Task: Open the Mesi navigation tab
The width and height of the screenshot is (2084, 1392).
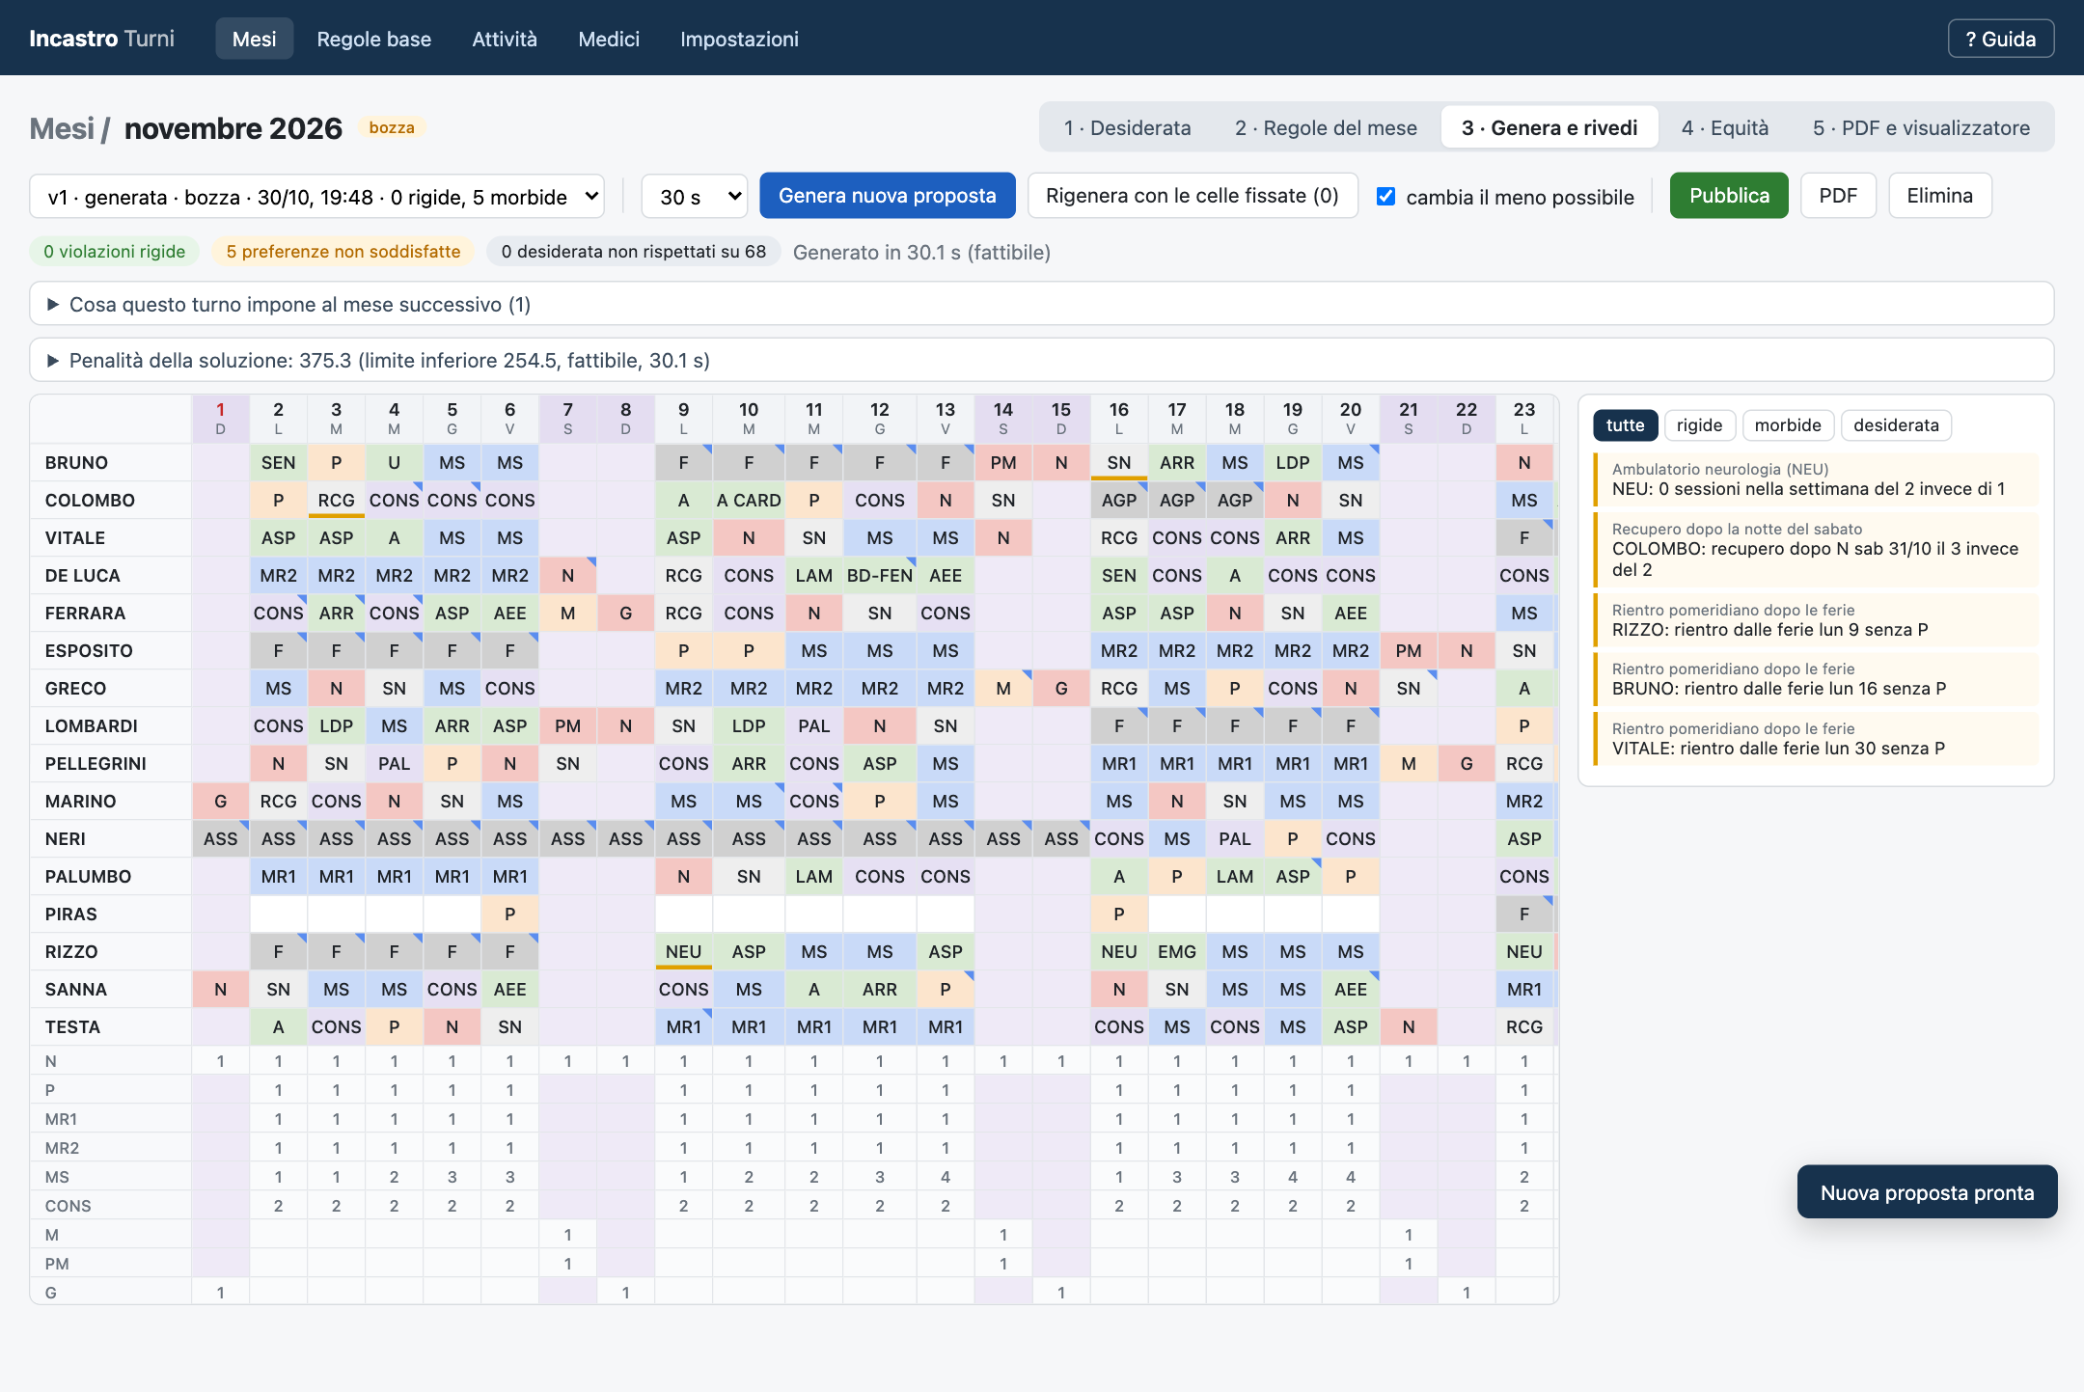Action: (x=254, y=39)
